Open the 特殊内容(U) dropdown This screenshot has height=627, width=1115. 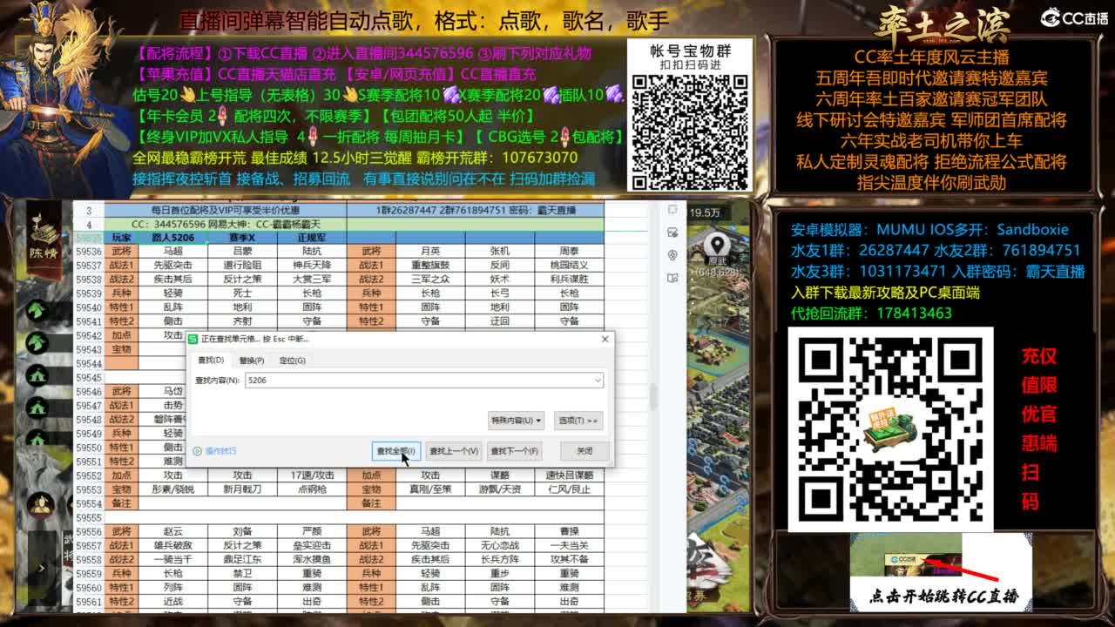(516, 421)
